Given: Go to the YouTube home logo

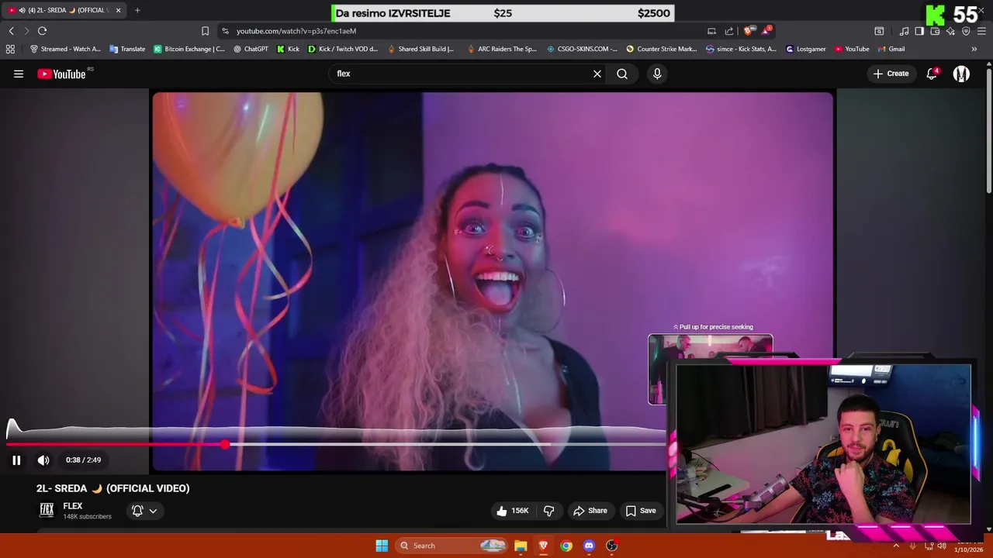Looking at the screenshot, I should point(61,74).
